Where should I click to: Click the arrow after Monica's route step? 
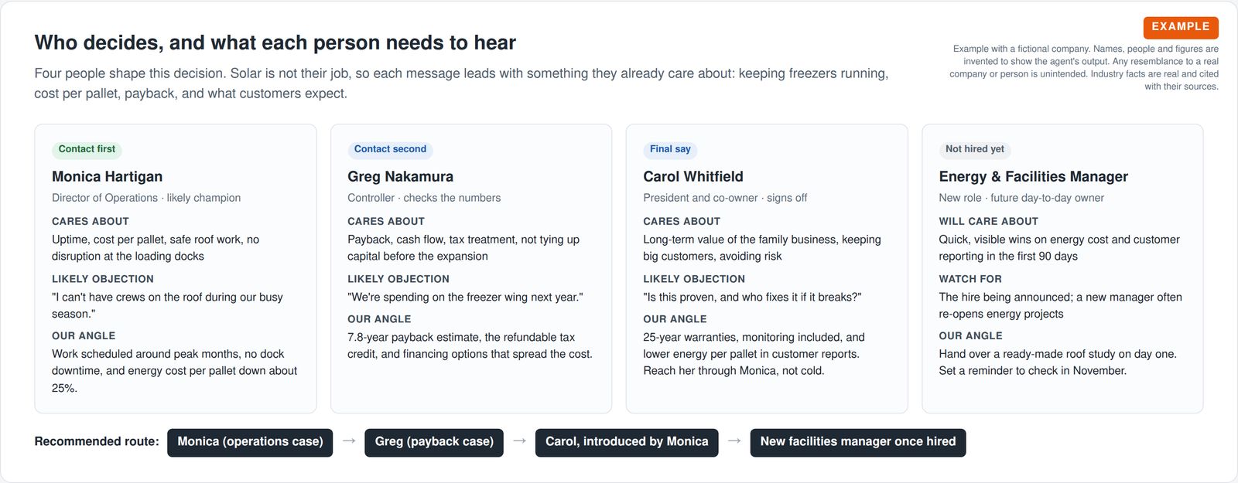349,440
